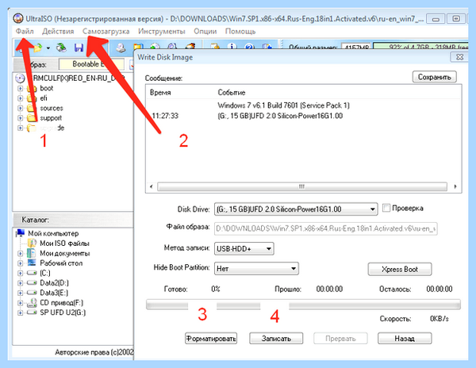Click the Сохранить button
This screenshot has width=476, height=368.
pyautogui.click(x=435, y=77)
